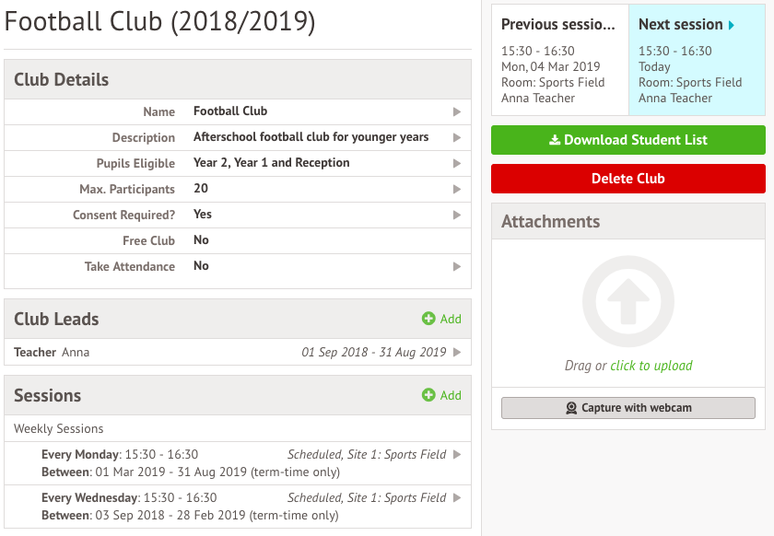Expand the Description row arrow
The width and height of the screenshot is (774, 536).
tap(457, 137)
